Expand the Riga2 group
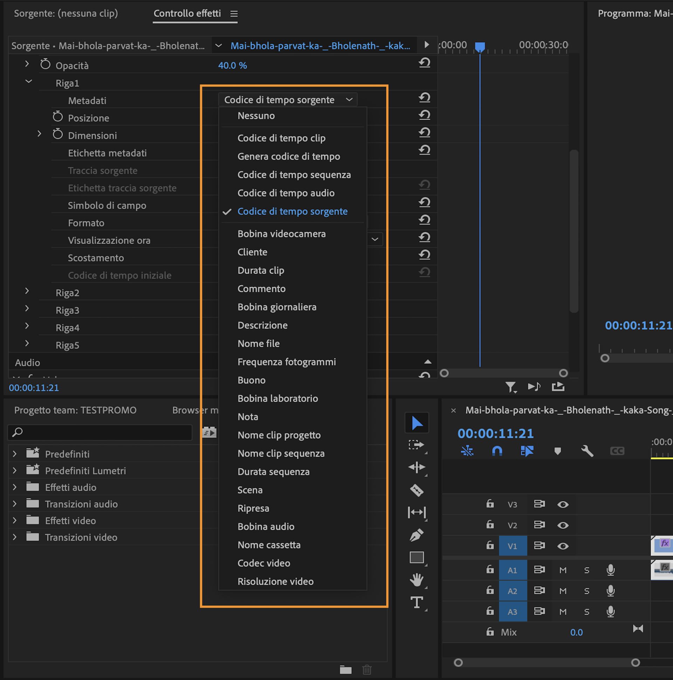This screenshot has height=680, width=673. pos(27,291)
